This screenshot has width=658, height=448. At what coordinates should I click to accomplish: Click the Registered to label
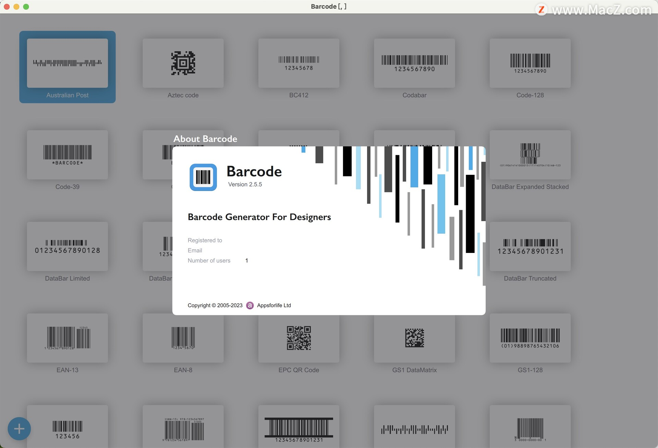point(205,240)
